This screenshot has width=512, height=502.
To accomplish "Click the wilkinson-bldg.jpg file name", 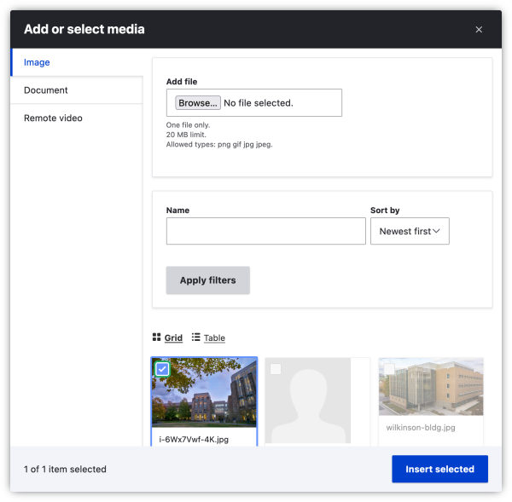I will click(421, 428).
